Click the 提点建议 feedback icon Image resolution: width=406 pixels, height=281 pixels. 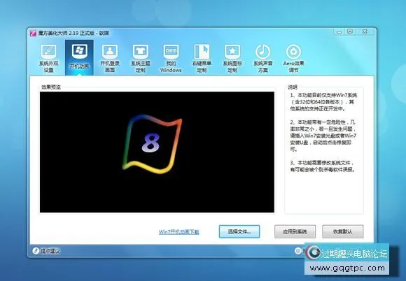click(36, 250)
